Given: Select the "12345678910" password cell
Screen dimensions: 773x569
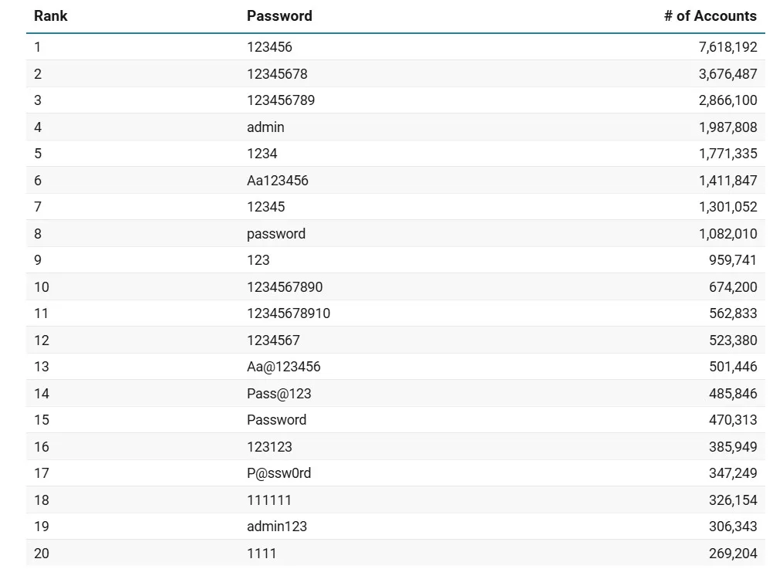Looking at the screenshot, I should pos(288,313).
